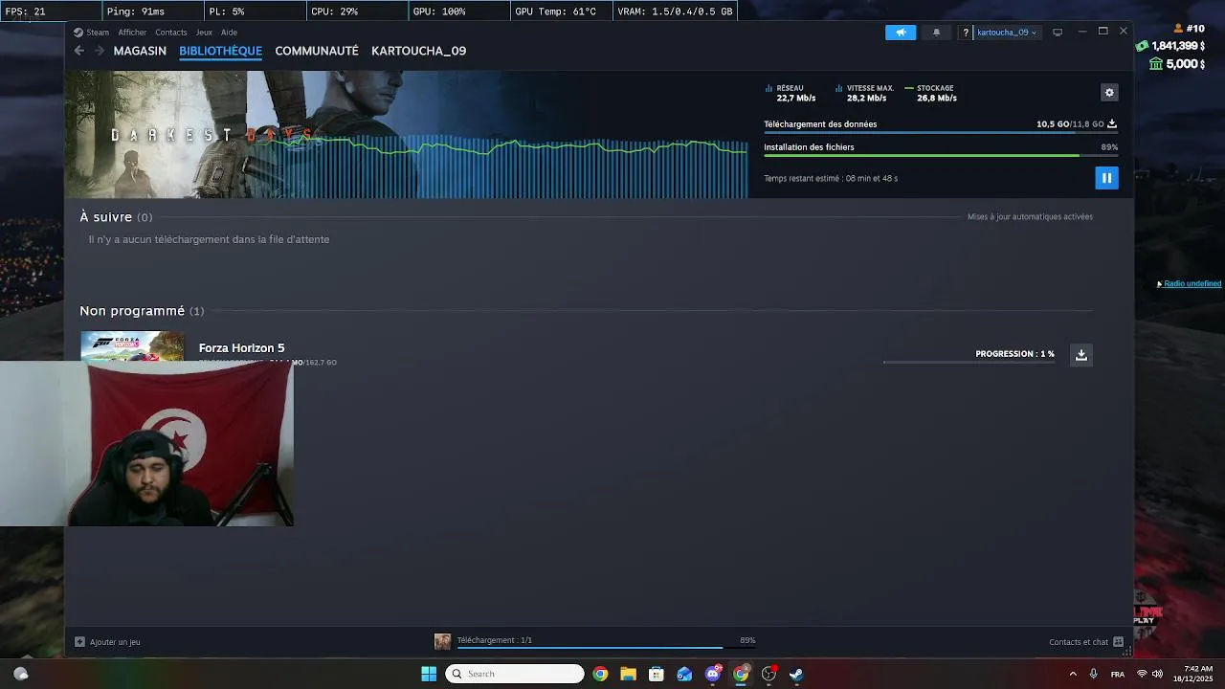Click the taskbar Search box
Viewport: 1225px width, 689px height.
[x=515, y=674]
